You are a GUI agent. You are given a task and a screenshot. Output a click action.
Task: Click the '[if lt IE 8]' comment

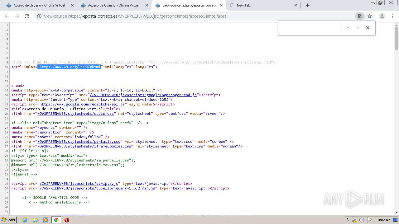tap(30, 151)
